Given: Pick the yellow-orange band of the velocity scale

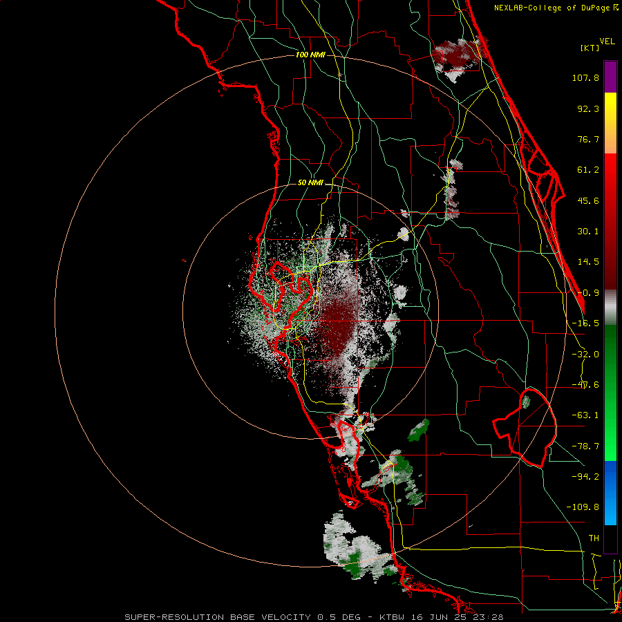Looking at the screenshot, I should [610, 123].
